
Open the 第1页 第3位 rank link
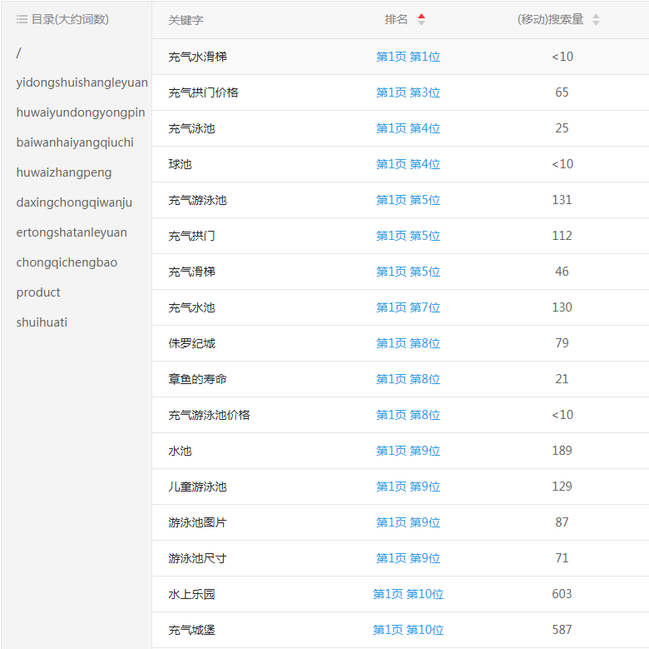(408, 92)
